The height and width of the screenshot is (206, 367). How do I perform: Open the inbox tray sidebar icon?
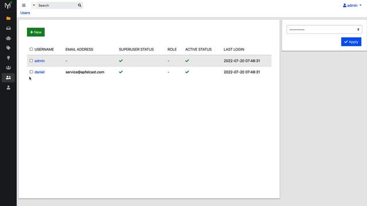[9, 28]
